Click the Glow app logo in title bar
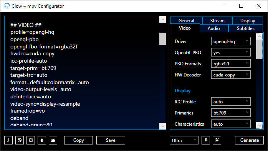Viewport: 268px width, 151px height. click(x=7, y=6)
